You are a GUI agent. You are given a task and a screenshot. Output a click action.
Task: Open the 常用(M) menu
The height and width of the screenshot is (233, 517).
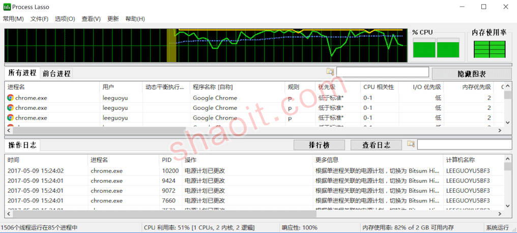coord(14,19)
